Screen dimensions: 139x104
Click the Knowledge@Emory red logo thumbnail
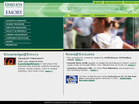(x=10, y=62)
